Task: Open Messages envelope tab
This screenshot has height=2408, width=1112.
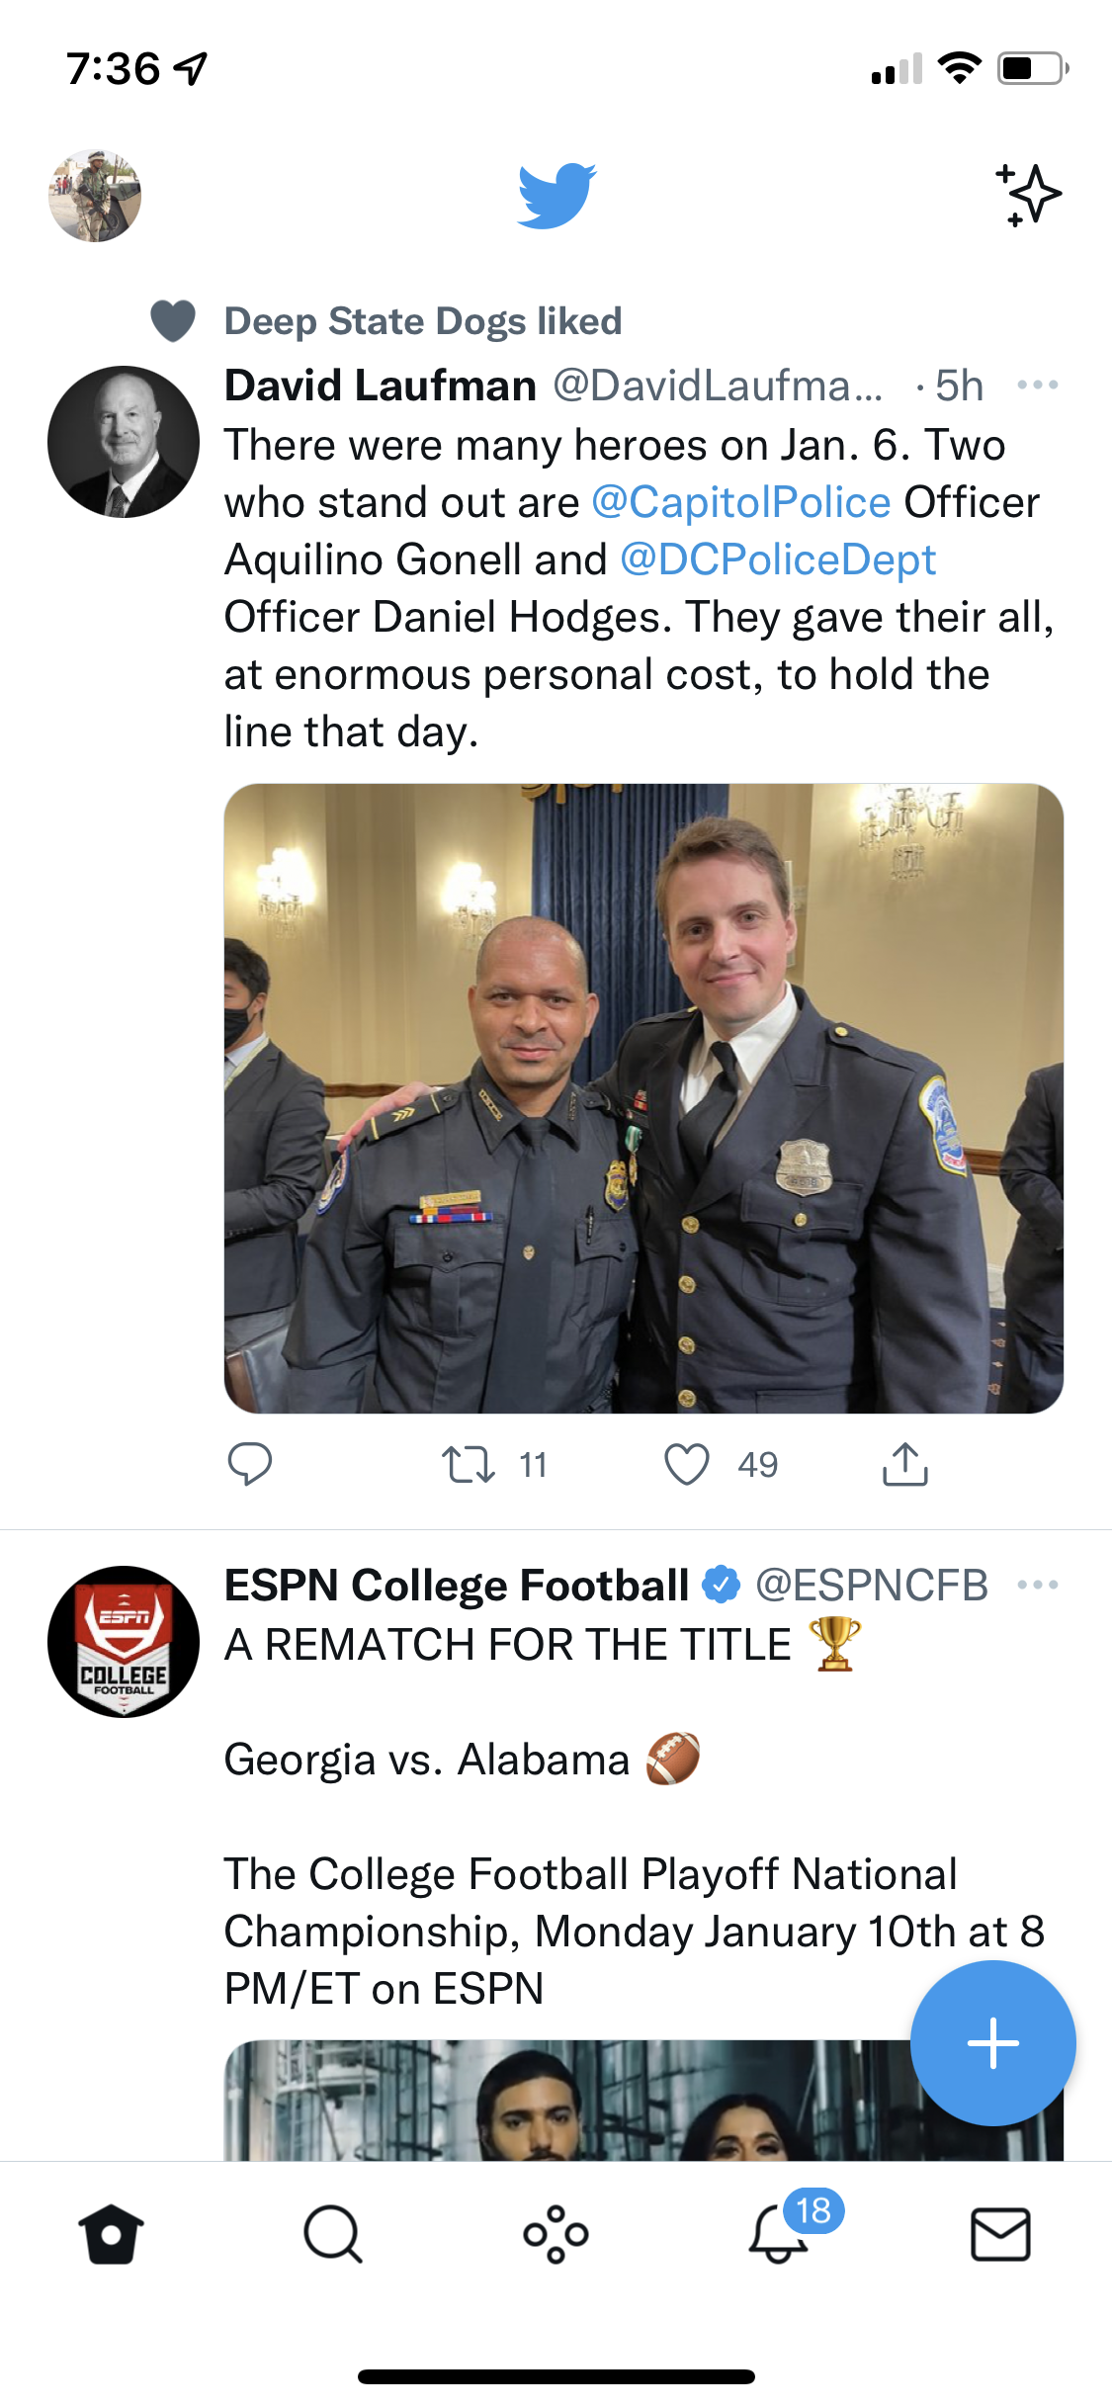Action: coord(1000,2234)
